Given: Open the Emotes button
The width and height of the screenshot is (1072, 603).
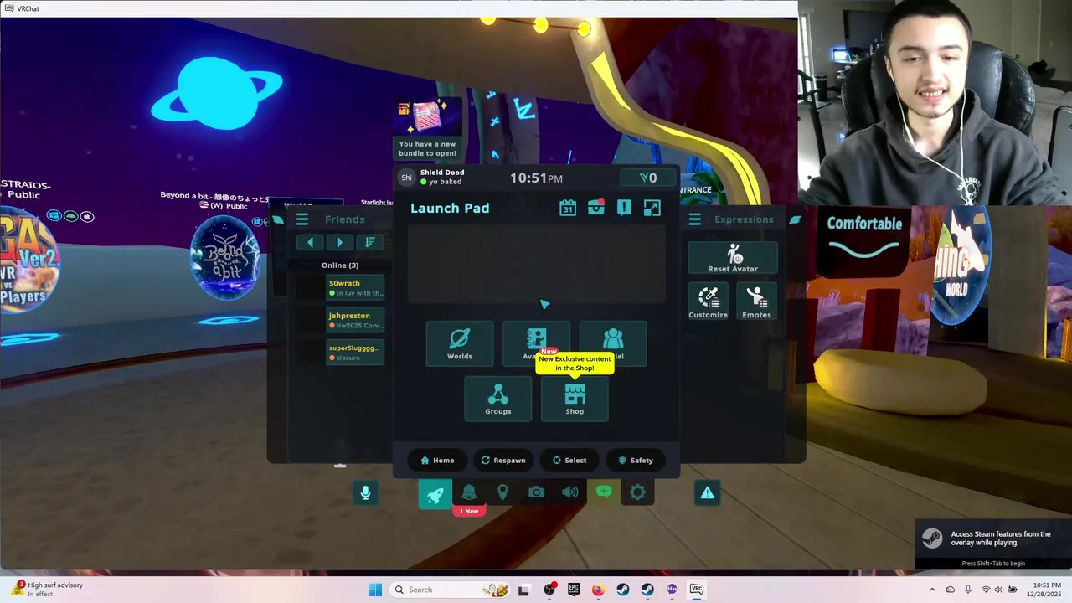Looking at the screenshot, I should point(756,301).
